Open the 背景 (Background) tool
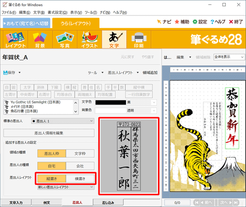 (40, 40)
